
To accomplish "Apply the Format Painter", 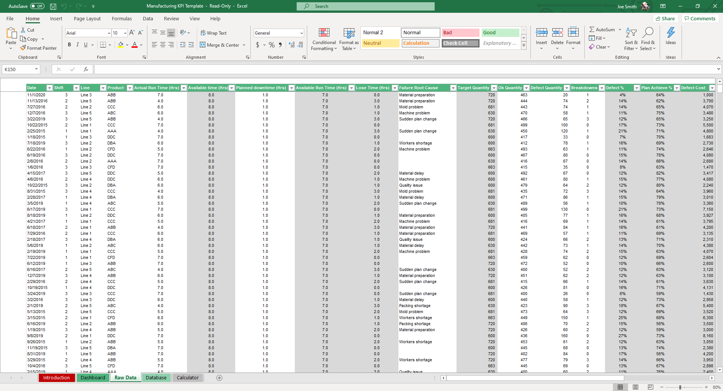I will click(39, 48).
